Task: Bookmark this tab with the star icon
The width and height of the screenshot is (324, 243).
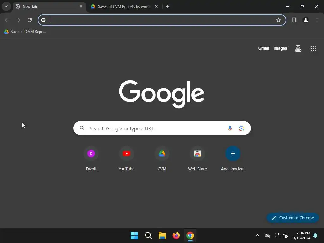Action: click(x=278, y=20)
